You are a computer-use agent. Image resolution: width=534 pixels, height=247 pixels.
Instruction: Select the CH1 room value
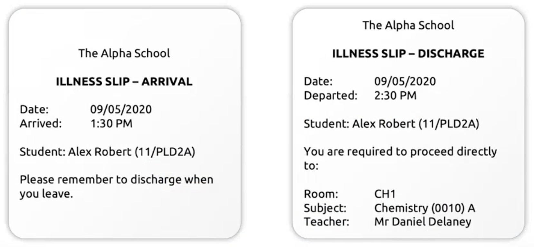[385, 194]
